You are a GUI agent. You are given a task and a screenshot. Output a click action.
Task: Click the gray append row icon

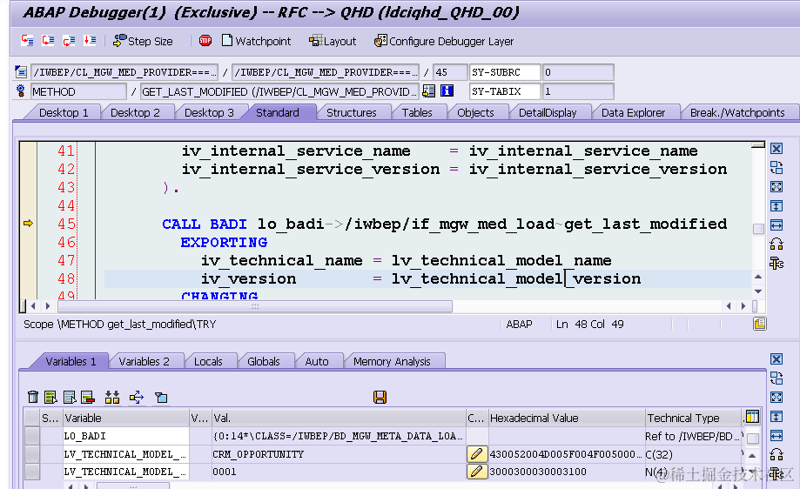[70, 397]
